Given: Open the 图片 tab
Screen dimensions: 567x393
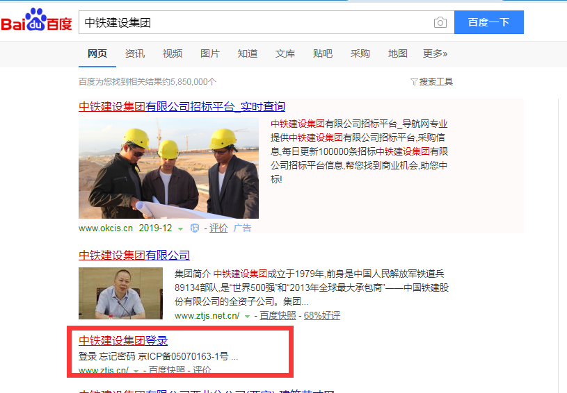Looking at the screenshot, I should (210, 53).
